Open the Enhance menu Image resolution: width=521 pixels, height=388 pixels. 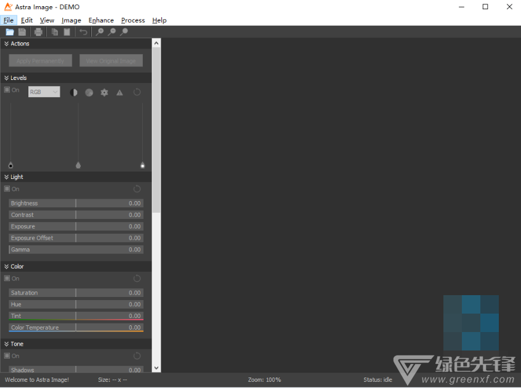pos(101,20)
